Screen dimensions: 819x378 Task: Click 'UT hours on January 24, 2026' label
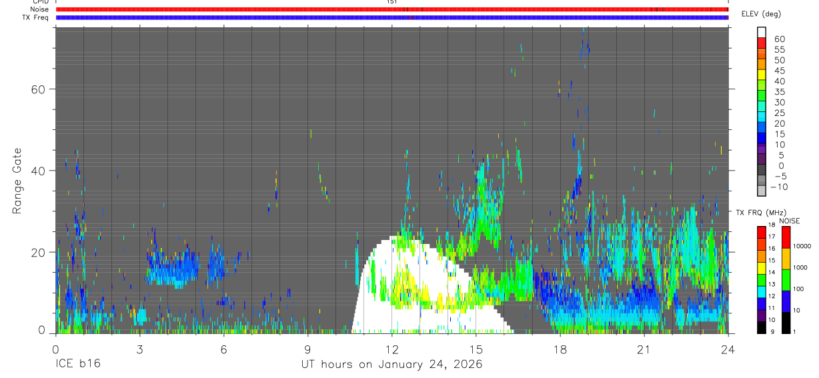(391, 365)
